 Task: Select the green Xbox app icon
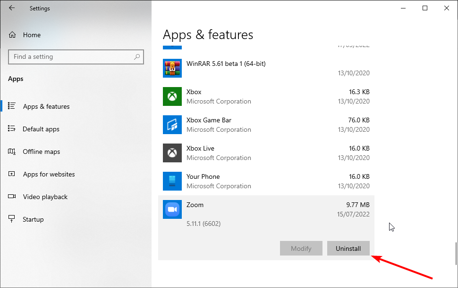[172, 96]
